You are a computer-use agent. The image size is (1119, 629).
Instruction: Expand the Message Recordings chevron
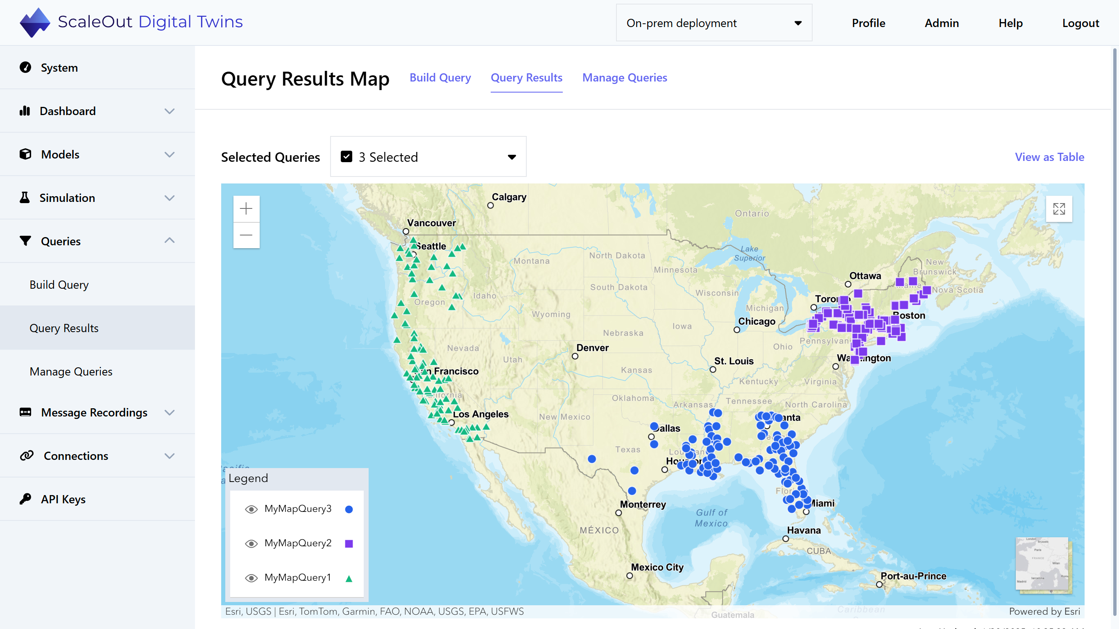pos(170,413)
